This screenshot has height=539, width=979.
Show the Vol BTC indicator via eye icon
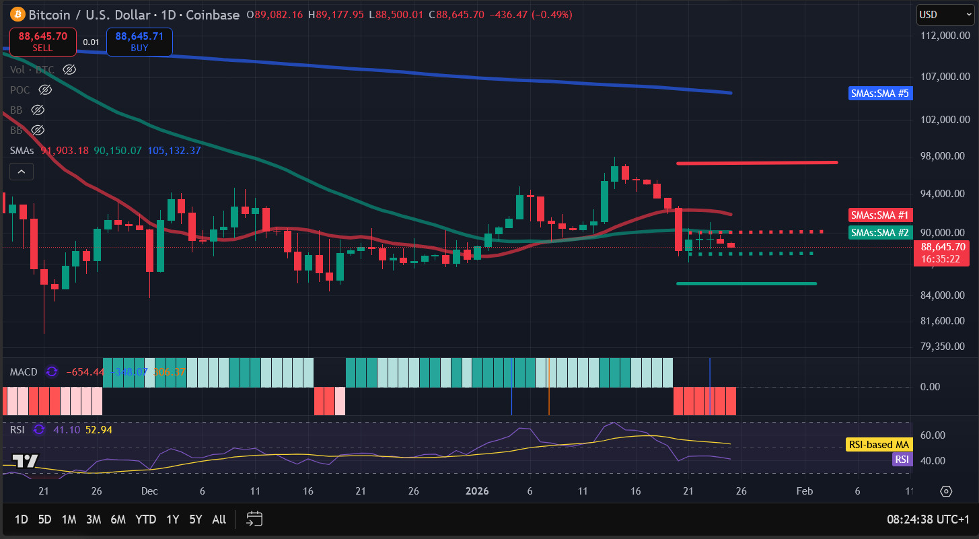coord(69,69)
